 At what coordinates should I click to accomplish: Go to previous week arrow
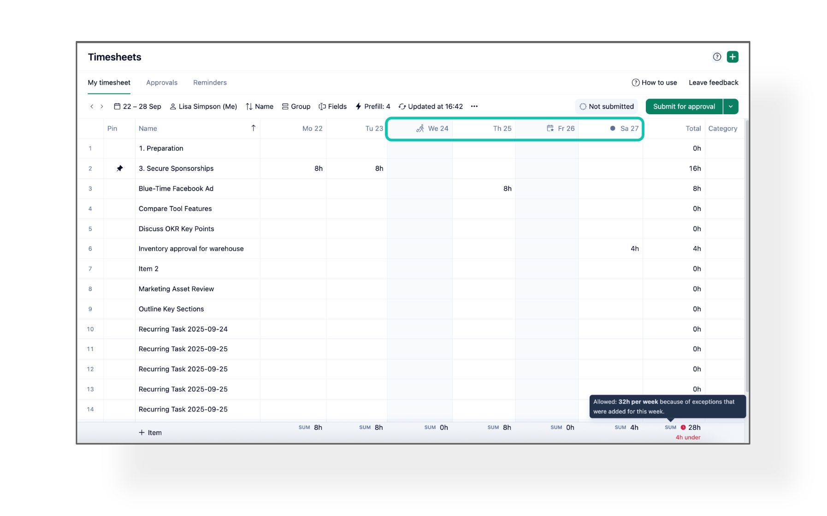[92, 106]
